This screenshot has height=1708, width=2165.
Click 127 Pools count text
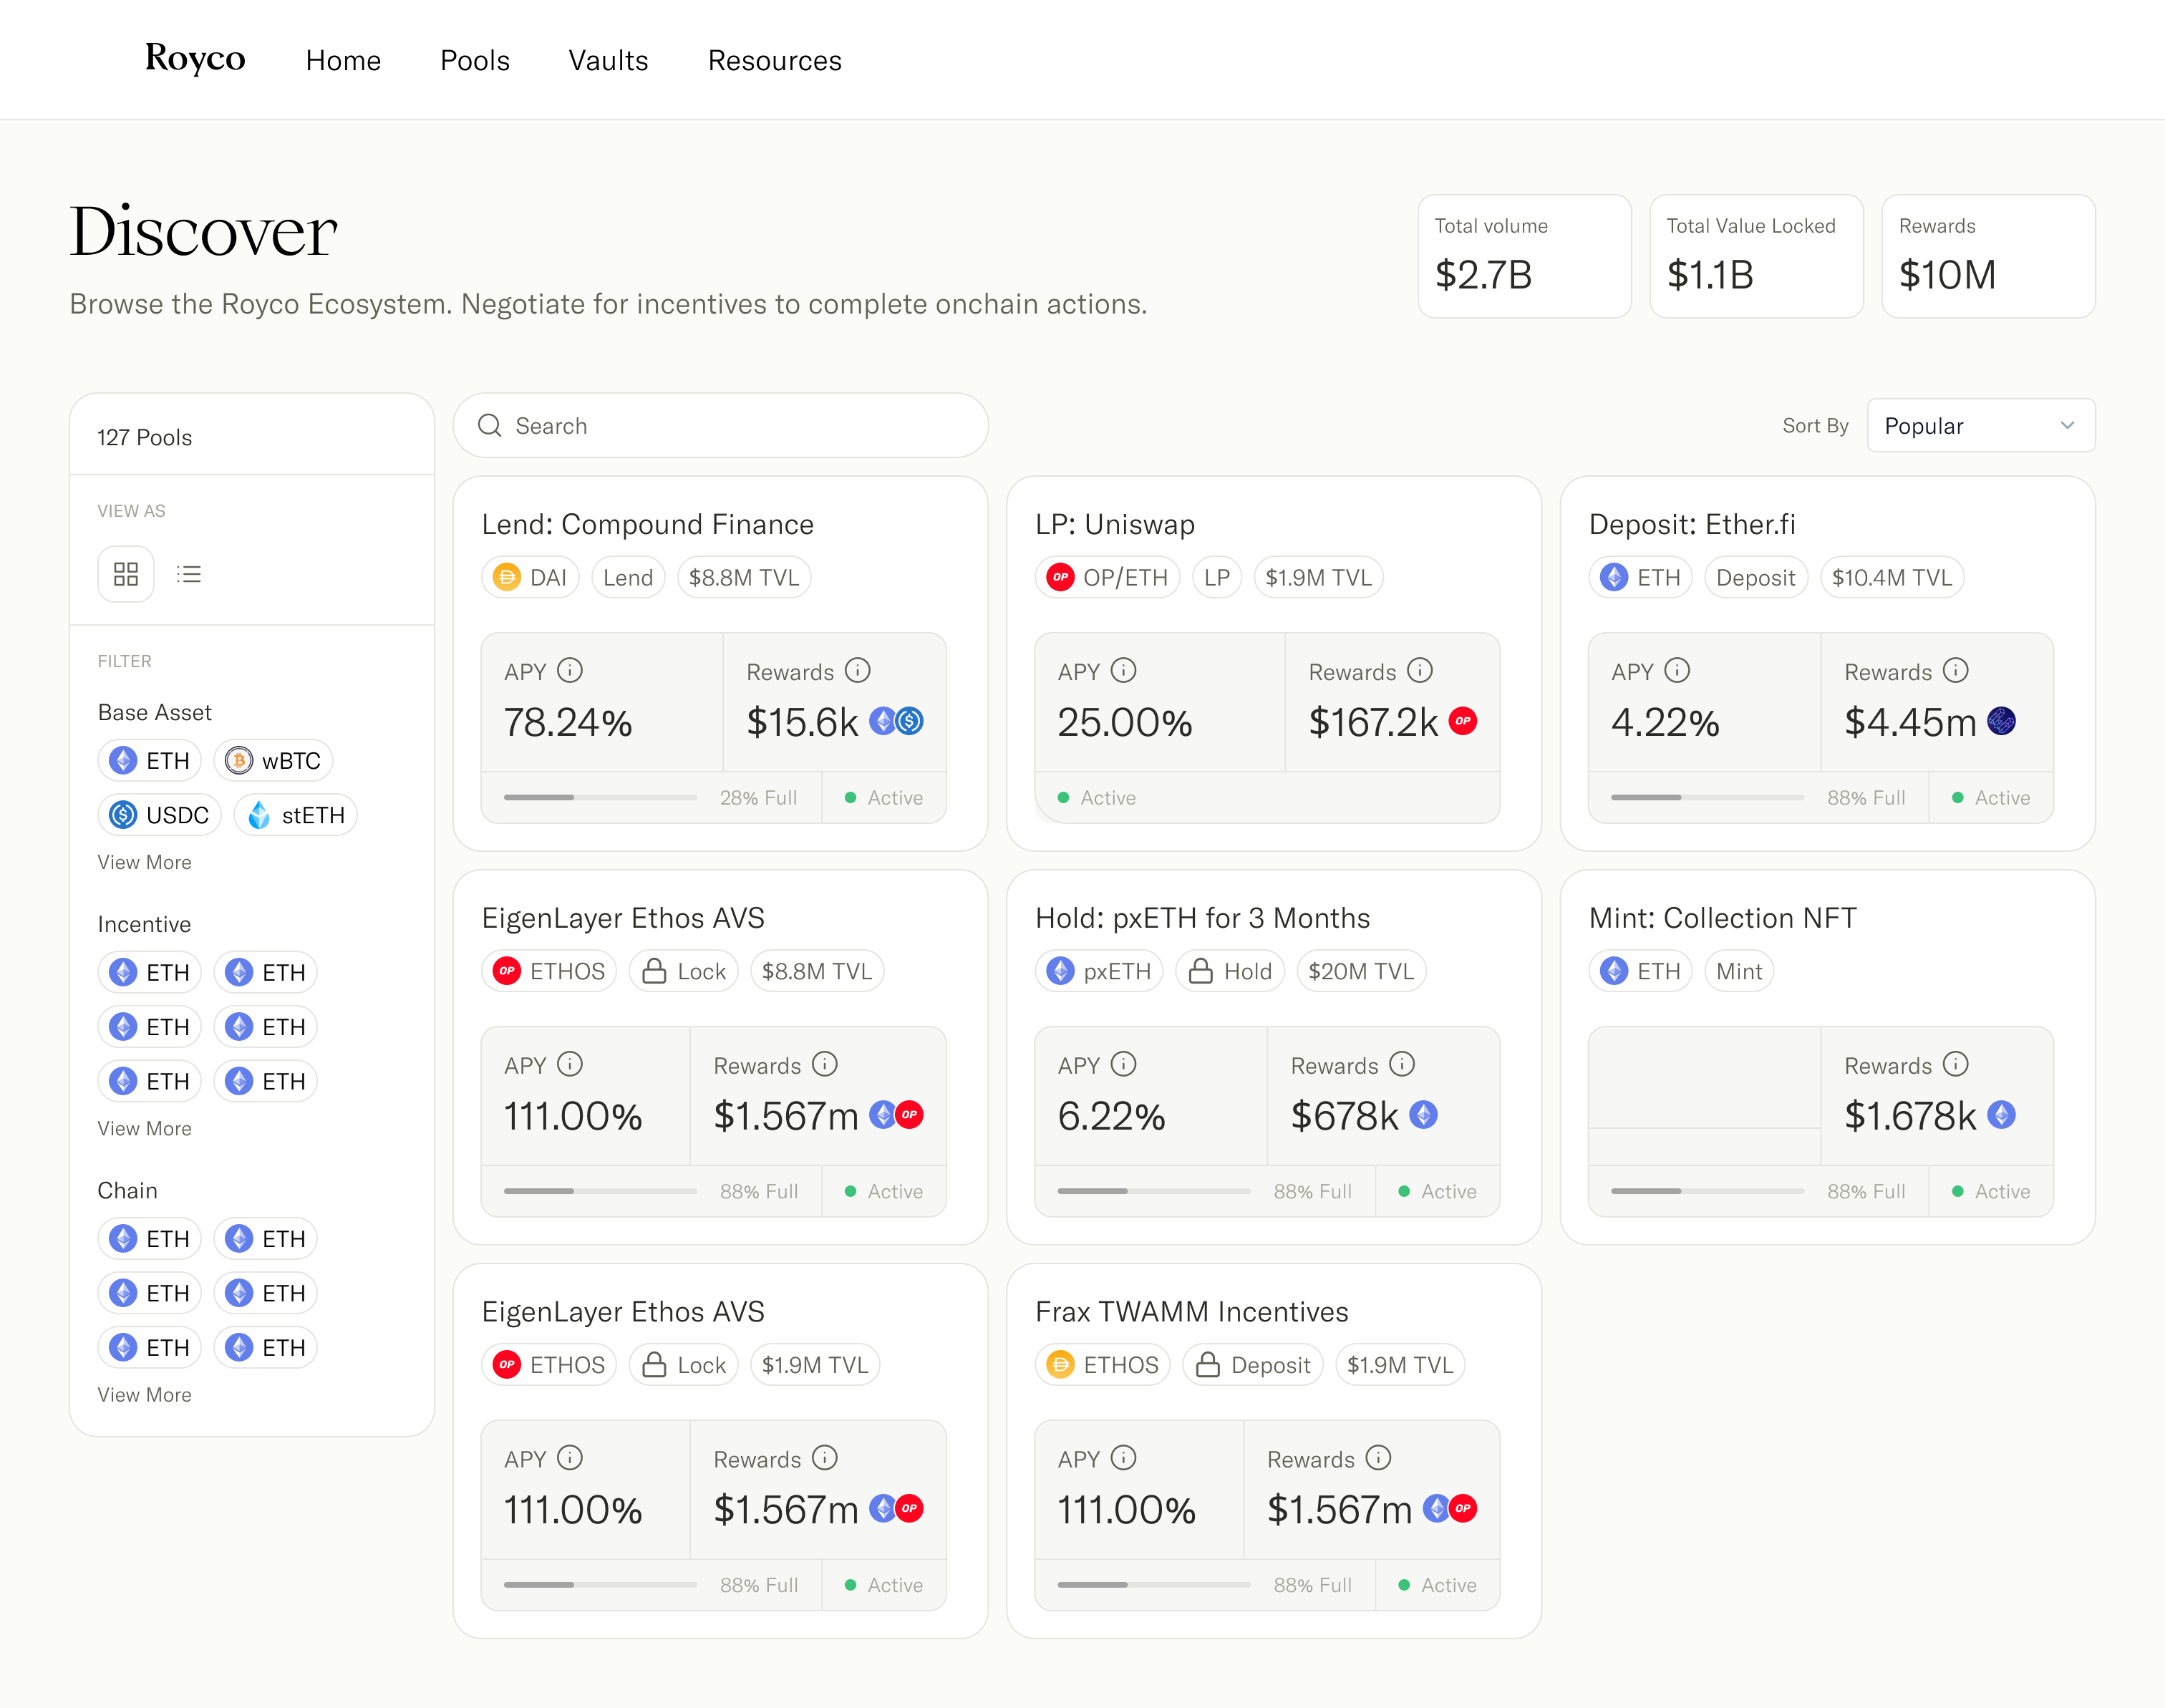(x=144, y=438)
